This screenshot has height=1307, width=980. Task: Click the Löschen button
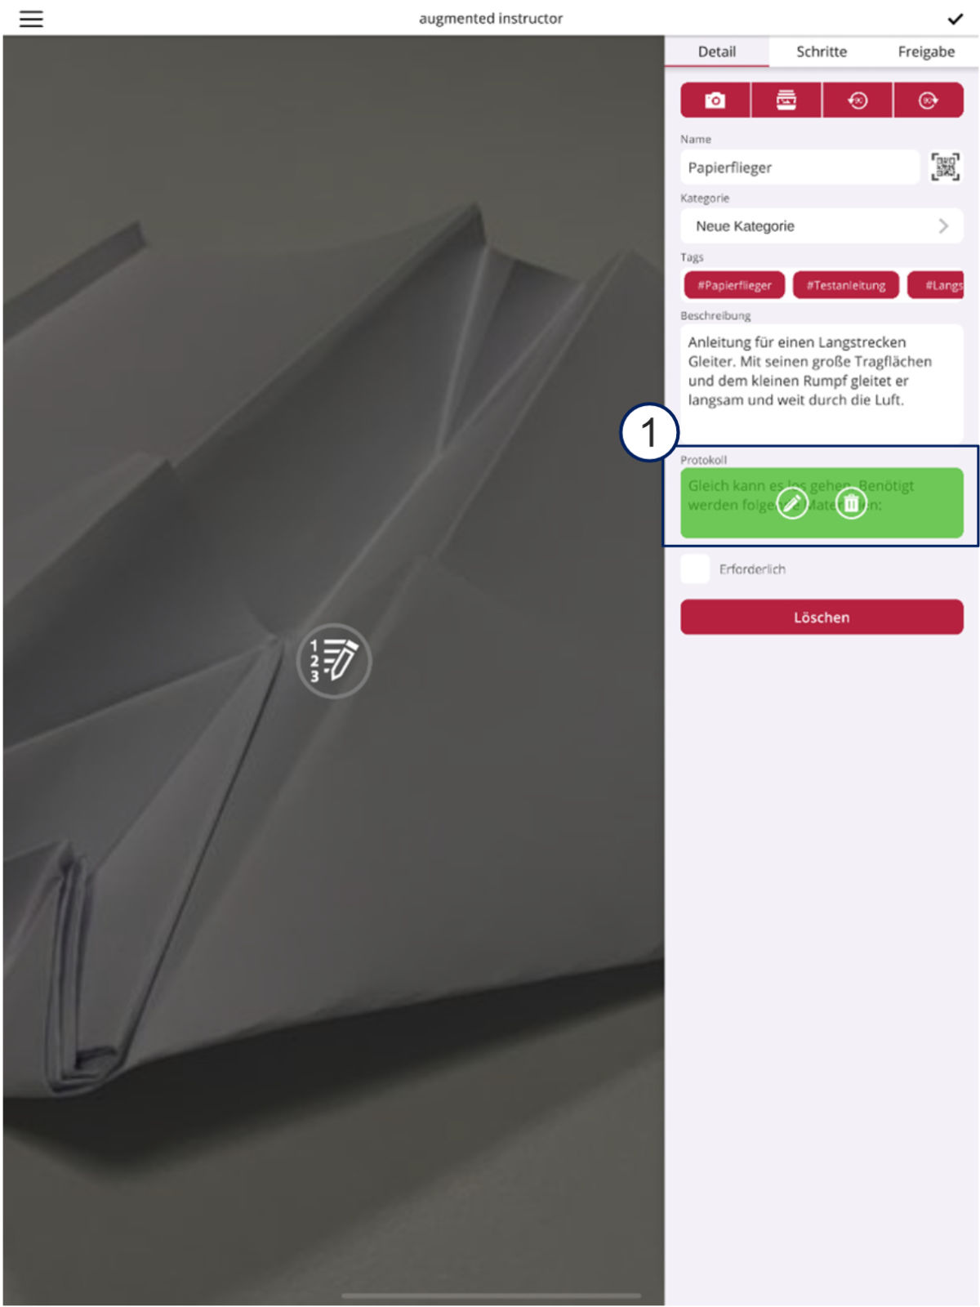822,617
